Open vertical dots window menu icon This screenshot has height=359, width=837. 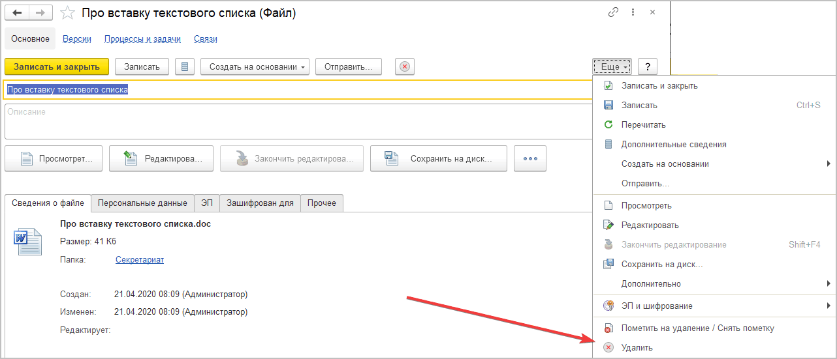point(633,12)
